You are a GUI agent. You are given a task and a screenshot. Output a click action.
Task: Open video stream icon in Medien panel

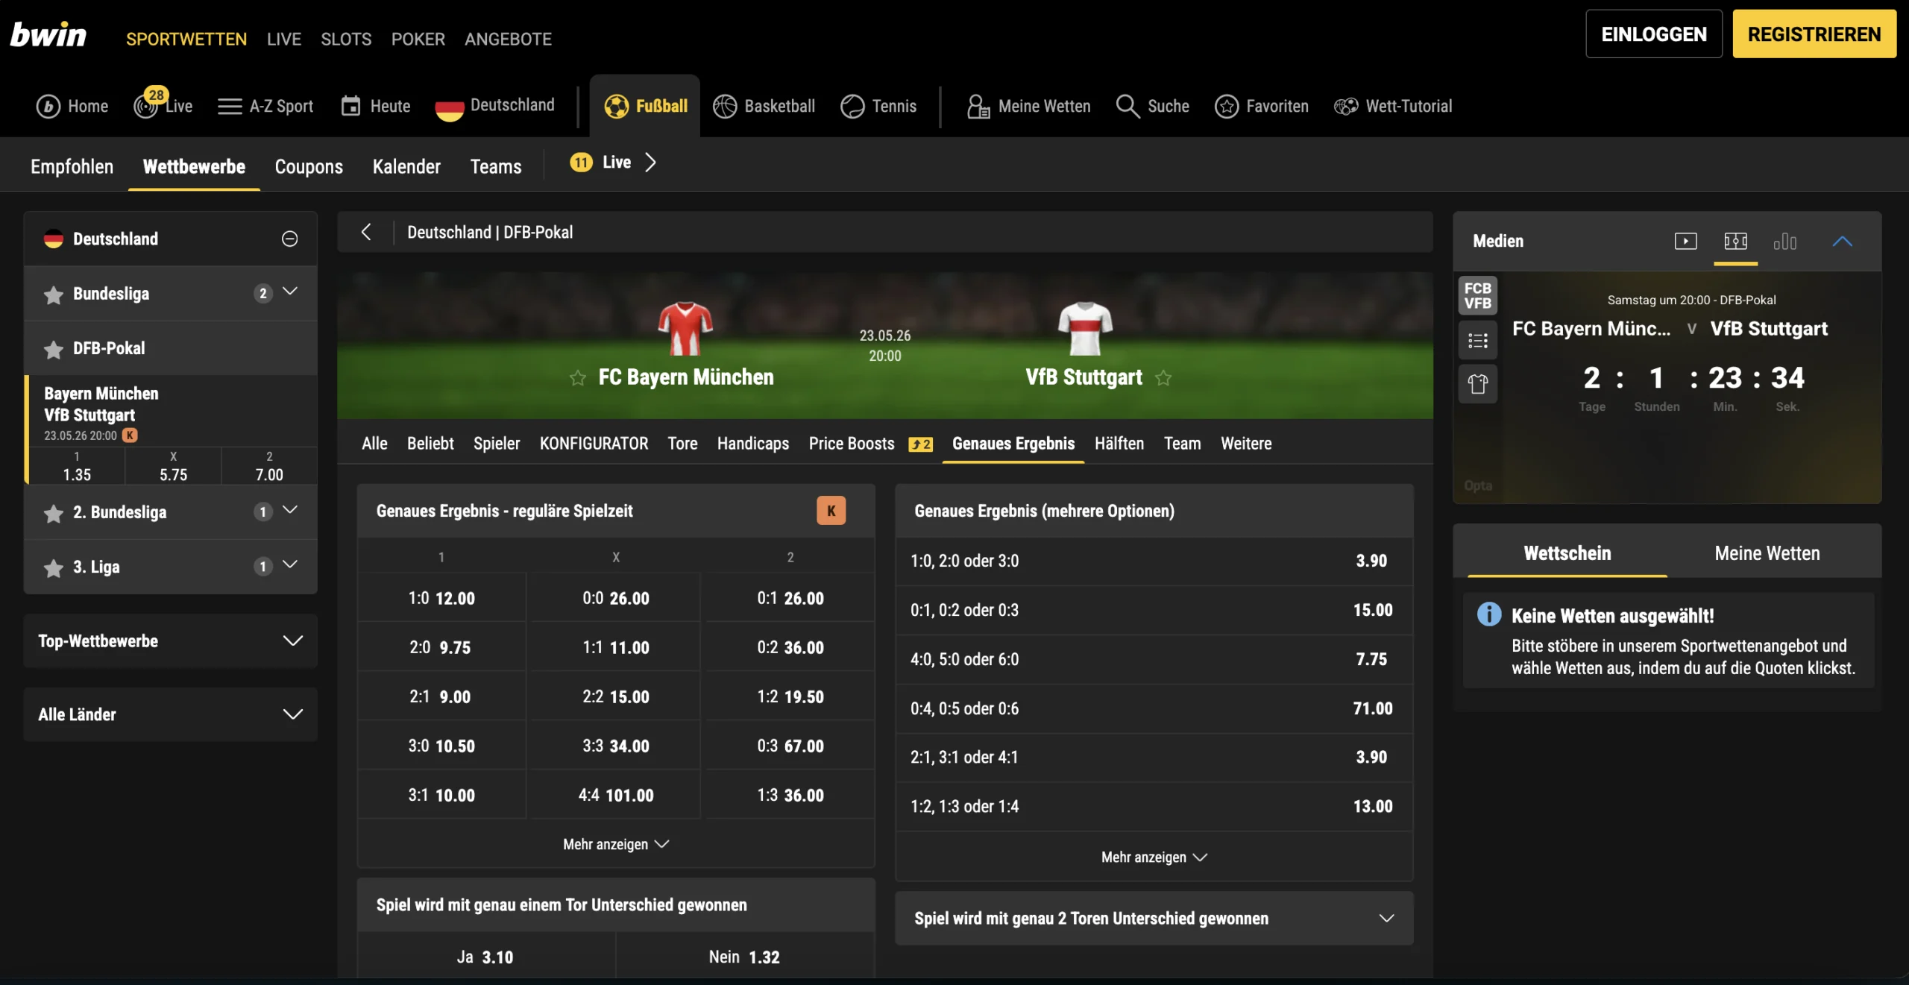[1685, 241]
